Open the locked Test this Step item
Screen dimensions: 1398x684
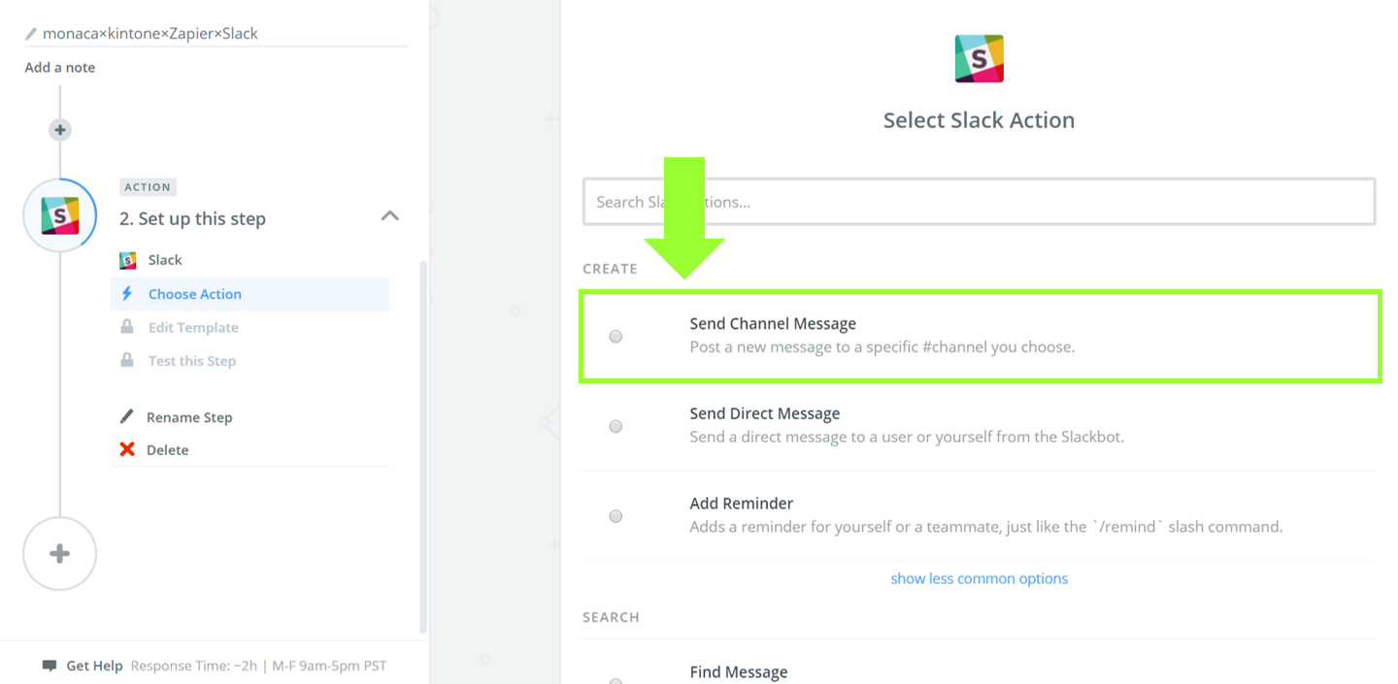(191, 361)
